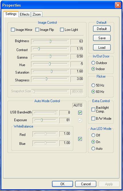Click the Red white balance value field
The height and width of the screenshot is (191, 123).
click(65, 134)
